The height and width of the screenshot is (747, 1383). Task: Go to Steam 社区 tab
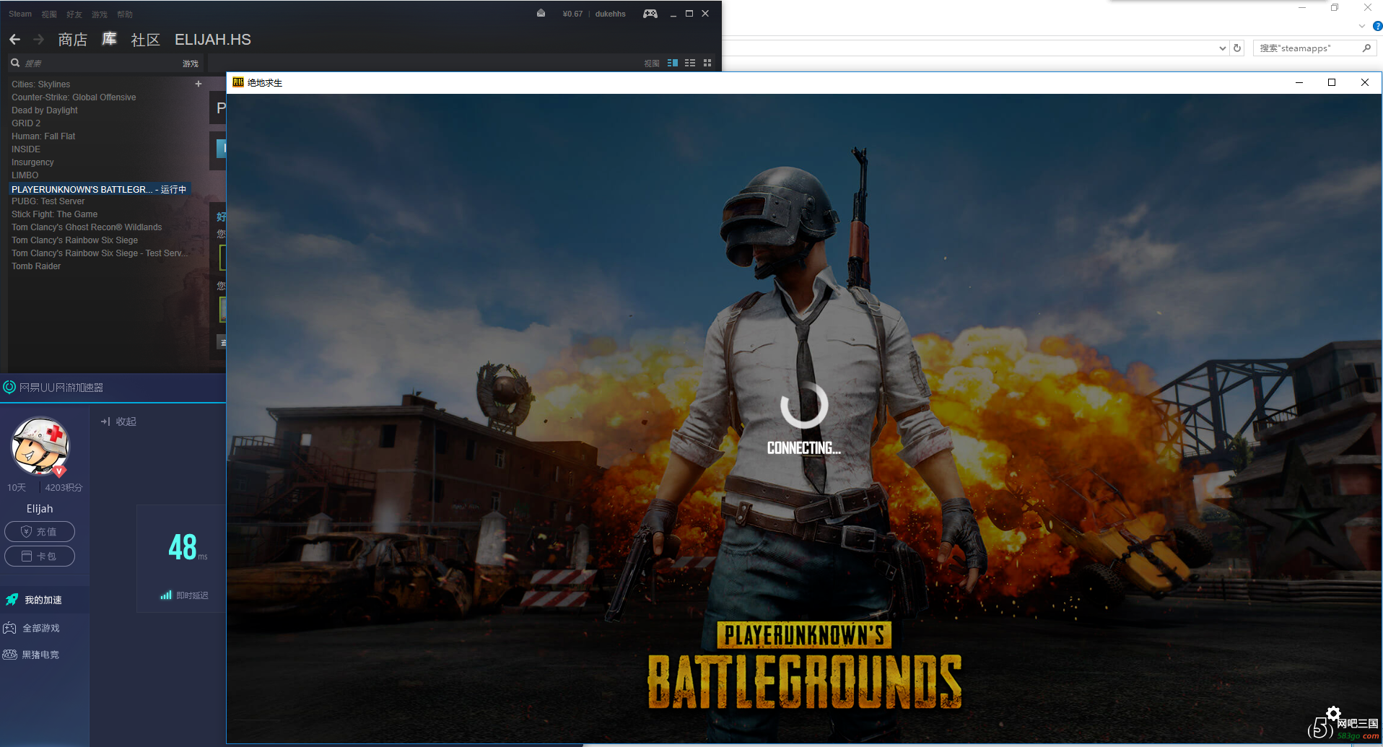pos(146,40)
